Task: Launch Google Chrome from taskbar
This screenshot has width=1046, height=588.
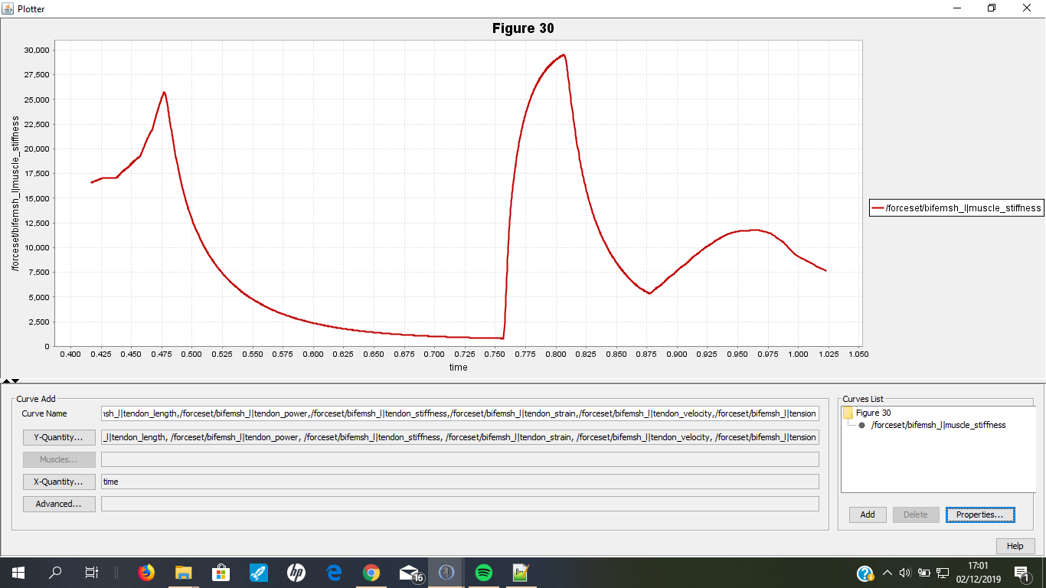Action: (x=371, y=573)
